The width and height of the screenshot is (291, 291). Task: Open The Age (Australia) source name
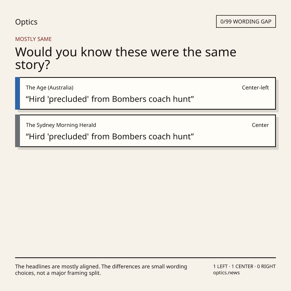pos(50,88)
